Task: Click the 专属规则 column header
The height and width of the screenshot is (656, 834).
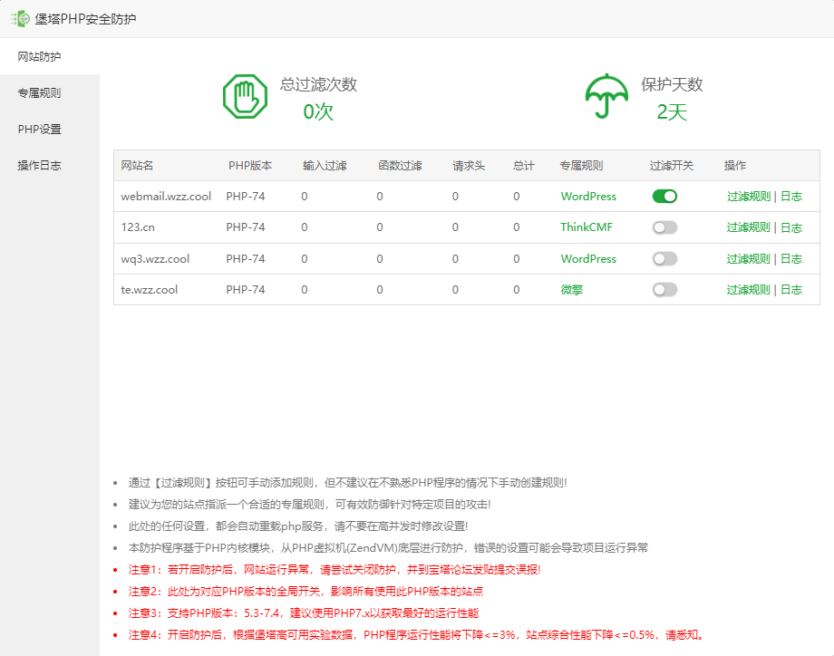Action: 581,165
